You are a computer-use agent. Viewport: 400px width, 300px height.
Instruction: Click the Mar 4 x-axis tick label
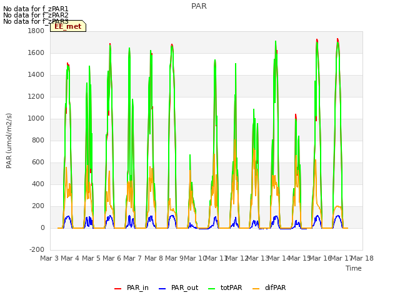[x=70, y=258]
